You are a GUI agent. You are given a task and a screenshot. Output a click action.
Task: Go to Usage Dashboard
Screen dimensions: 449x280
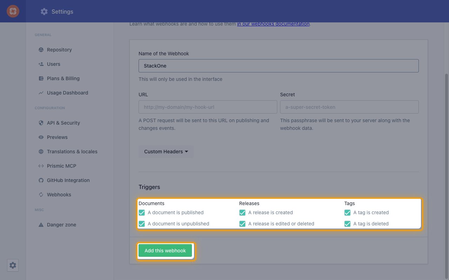pos(67,93)
